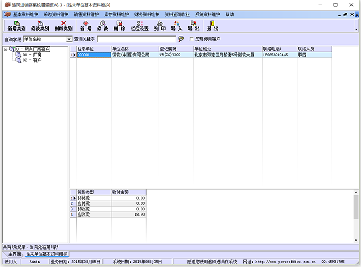Viewport: 361px width, 267px height.
Task: Click in the 查询关键字 input field
Action: click(136, 39)
